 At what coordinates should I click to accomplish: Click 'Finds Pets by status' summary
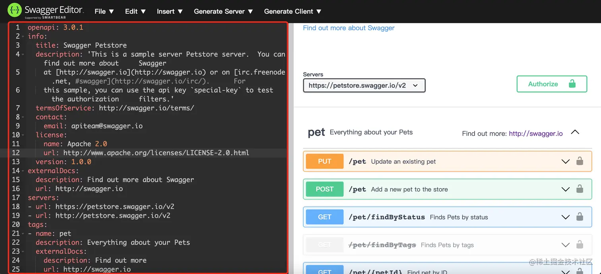pyautogui.click(x=459, y=217)
